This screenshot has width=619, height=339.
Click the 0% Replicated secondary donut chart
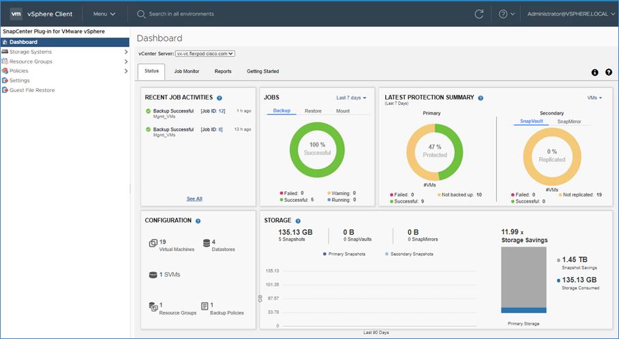point(552,156)
